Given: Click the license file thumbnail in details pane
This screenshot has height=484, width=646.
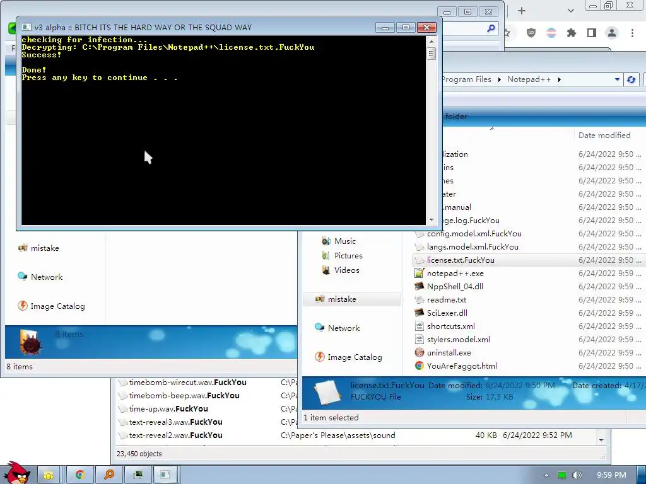Looking at the screenshot, I should coord(327,392).
